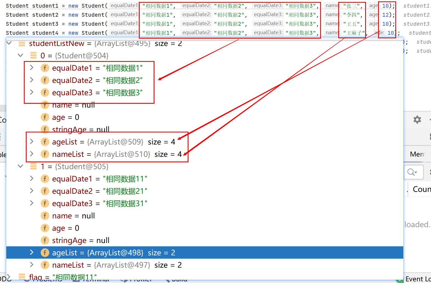The image size is (431, 283).
Task: Click field icon of equalDate3 "相同数据3"
Action: tap(45, 93)
